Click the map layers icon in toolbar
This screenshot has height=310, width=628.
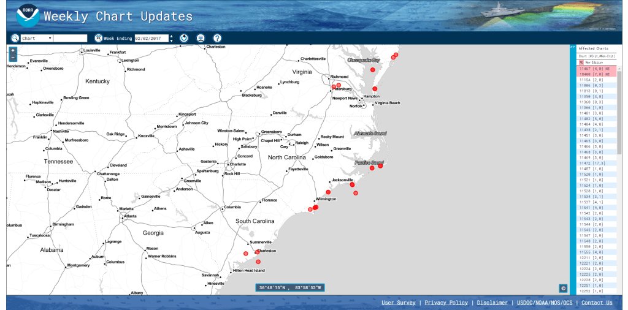(201, 38)
